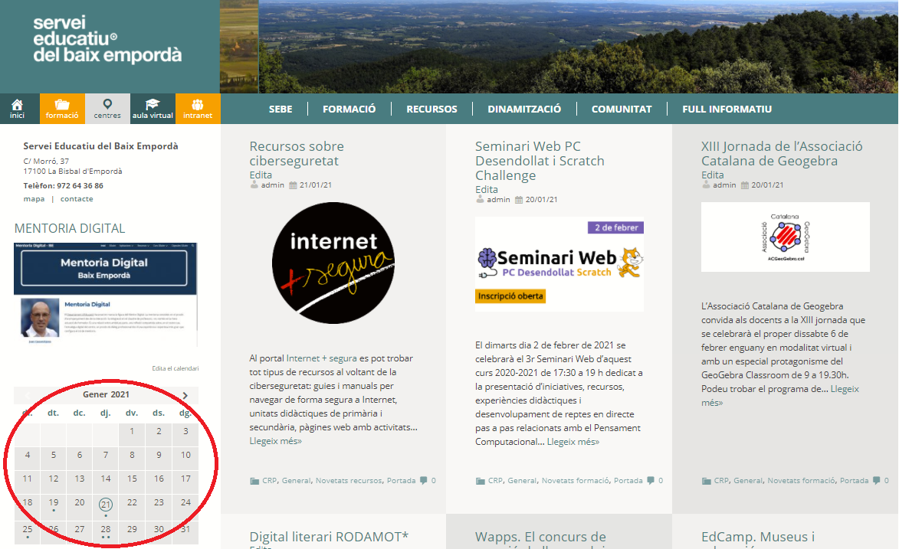Open the FULL INFORMATIU menu item
Screen dimensions: 899x549
point(727,109)
